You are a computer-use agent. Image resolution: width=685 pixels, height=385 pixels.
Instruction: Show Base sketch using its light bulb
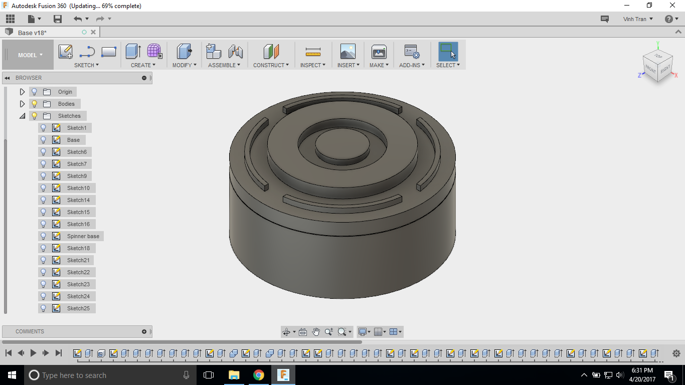tap(43, 140)
